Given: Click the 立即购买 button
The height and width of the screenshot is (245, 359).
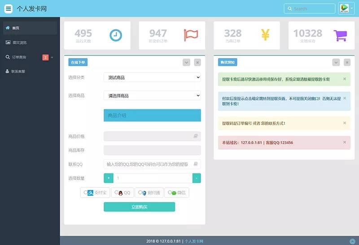Looking at the screenshot, I should [x=139, y=207].
